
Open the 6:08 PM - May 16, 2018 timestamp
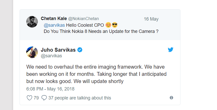(x=50, y=89)
